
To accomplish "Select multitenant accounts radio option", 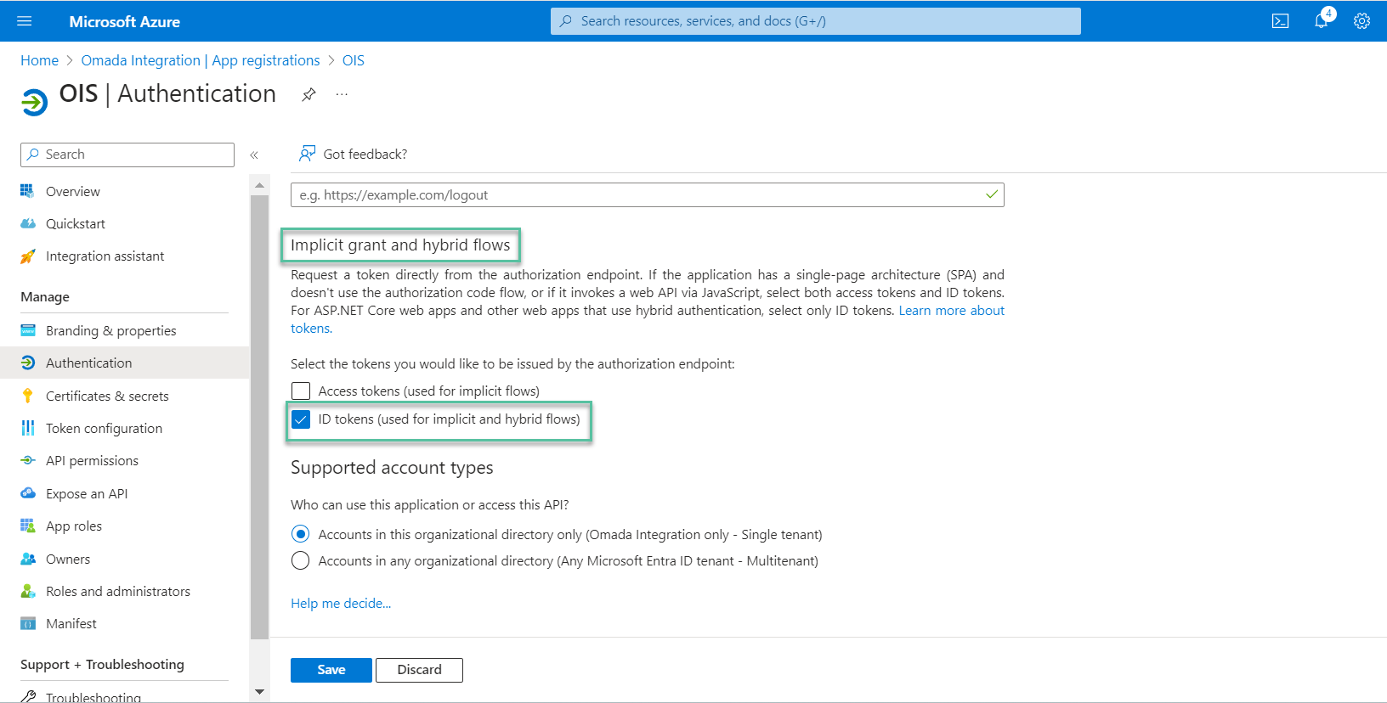I will (301, 560).
